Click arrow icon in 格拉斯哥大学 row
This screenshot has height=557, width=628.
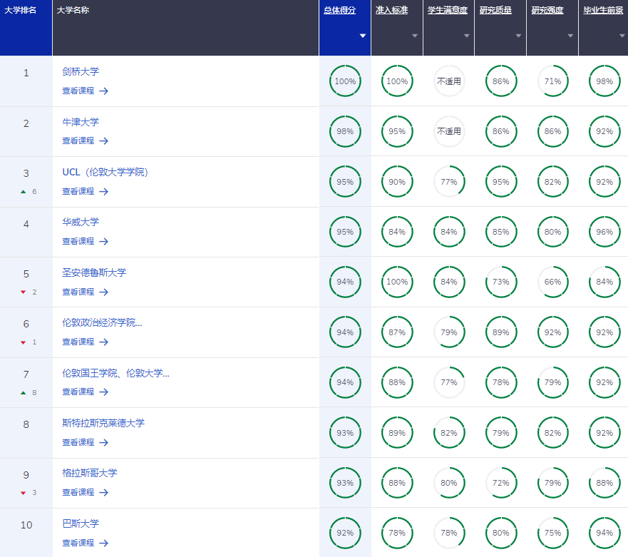tap(104, 493)
